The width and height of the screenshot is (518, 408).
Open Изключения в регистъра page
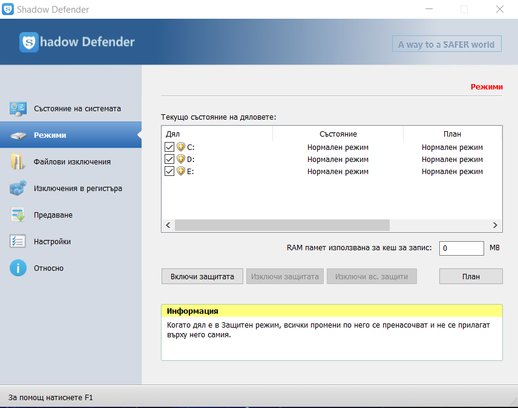(71, 189)
